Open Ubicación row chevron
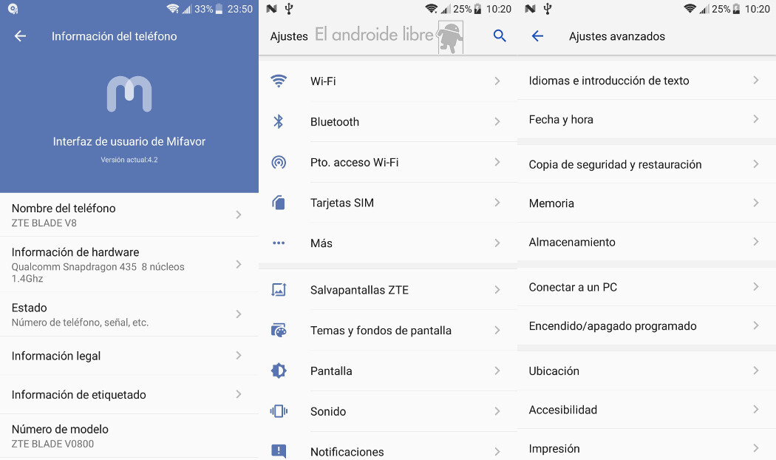The image size is (776, 460). (756, 371)
